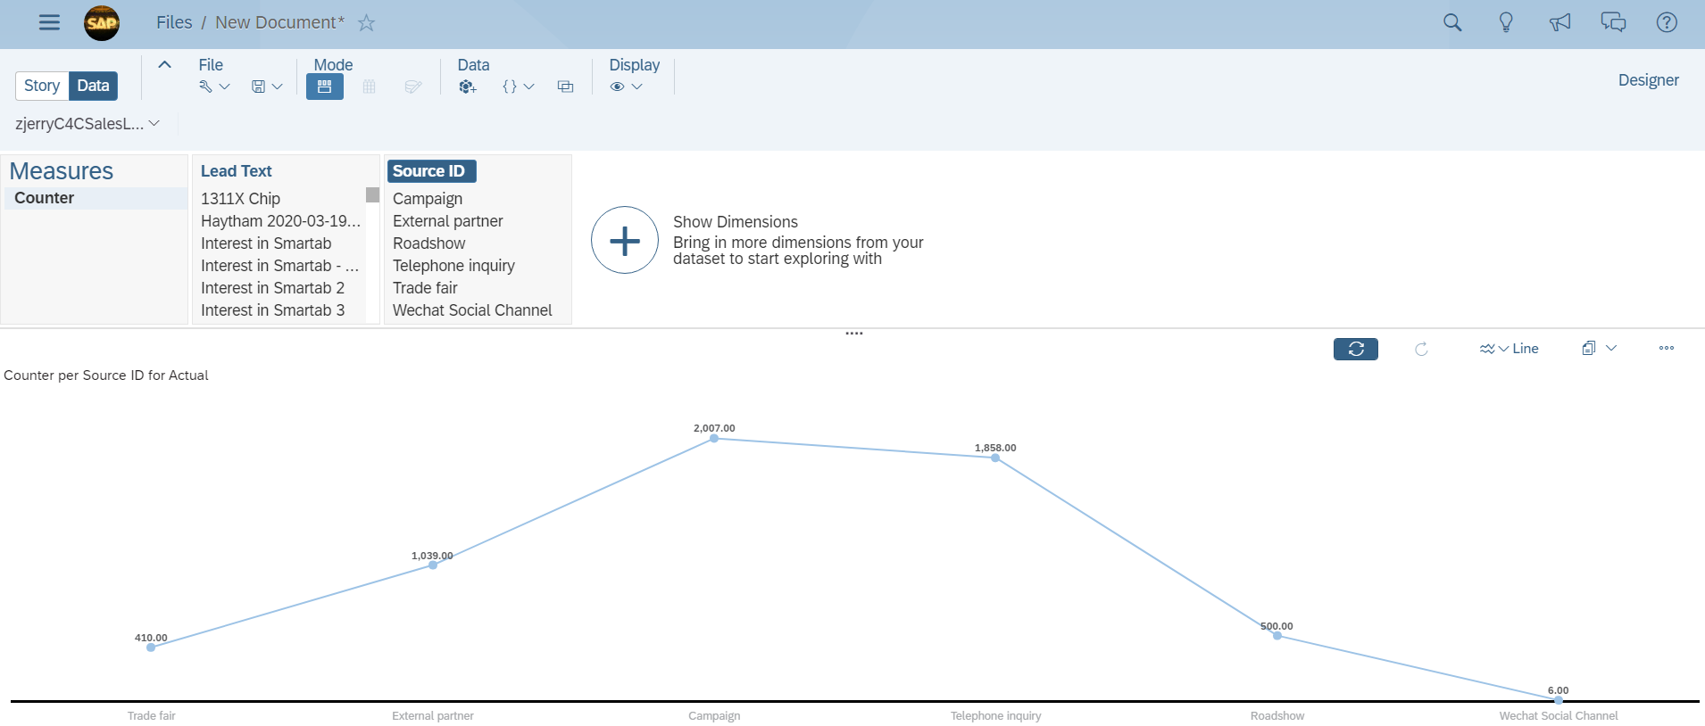Select Roadshow in Source ID list

(429, 243)
